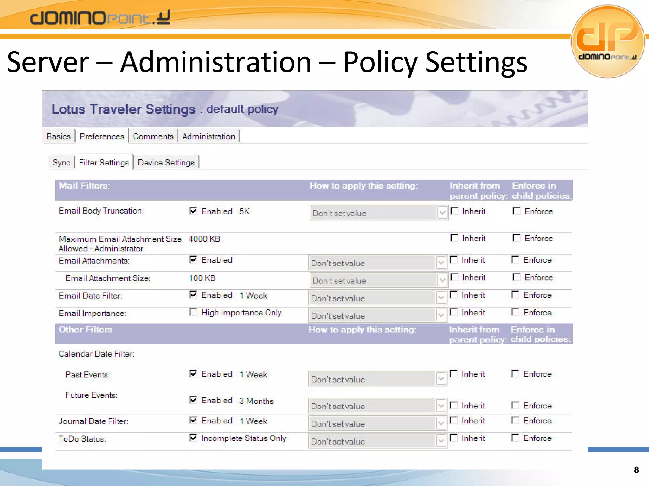Image resolution: width=649 pixels, height=486 pixels.
Task: Select the Sync sub-tab
Action: tap(61, 163)
